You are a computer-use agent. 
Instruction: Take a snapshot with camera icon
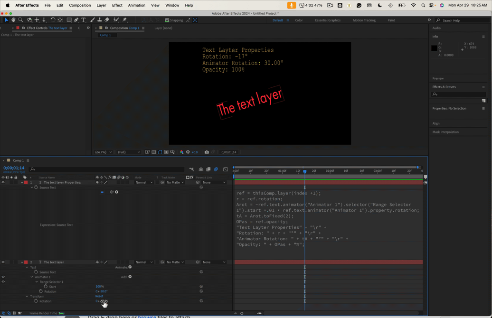tap(207, 152)
